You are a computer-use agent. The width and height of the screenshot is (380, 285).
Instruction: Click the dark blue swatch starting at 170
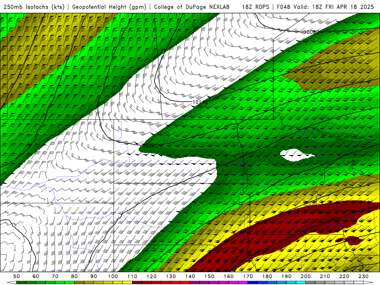[253, 283]
